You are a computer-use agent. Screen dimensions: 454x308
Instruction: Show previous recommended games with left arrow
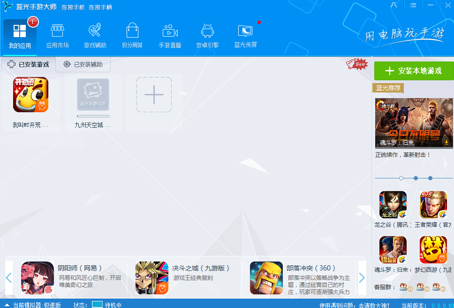pyautogui.click(x=9, y=278)
